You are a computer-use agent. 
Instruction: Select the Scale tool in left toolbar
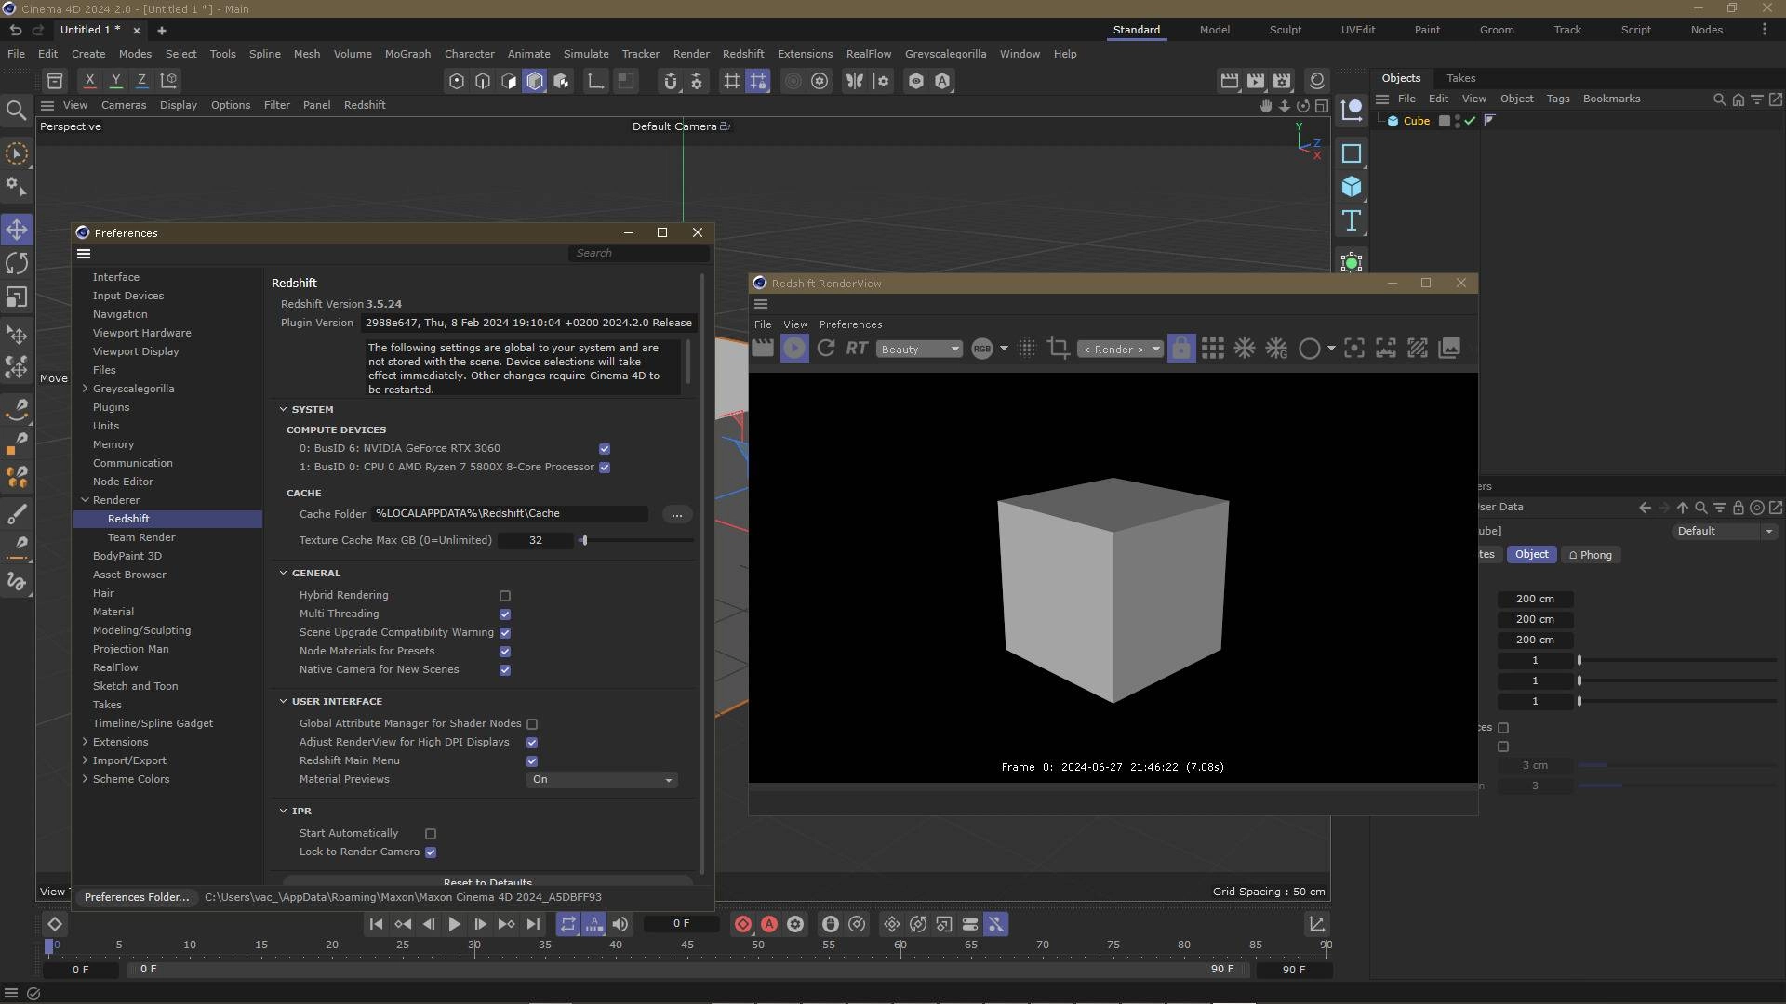[17, 297]
